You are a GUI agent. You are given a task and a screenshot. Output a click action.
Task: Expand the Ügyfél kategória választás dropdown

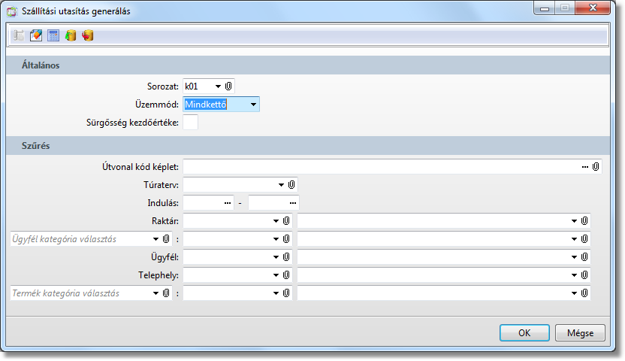point(155,239)
